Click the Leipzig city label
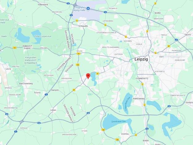This screenshot has width=193, height=145. tap(141, 59)
